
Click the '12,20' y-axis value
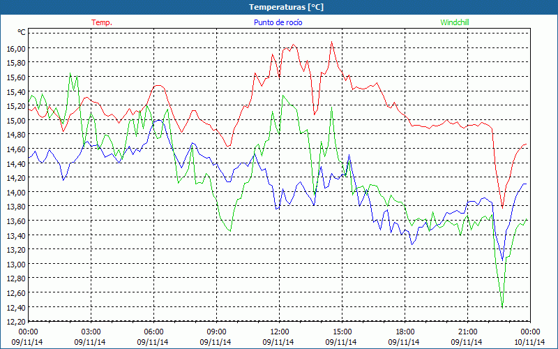[16, 322]
